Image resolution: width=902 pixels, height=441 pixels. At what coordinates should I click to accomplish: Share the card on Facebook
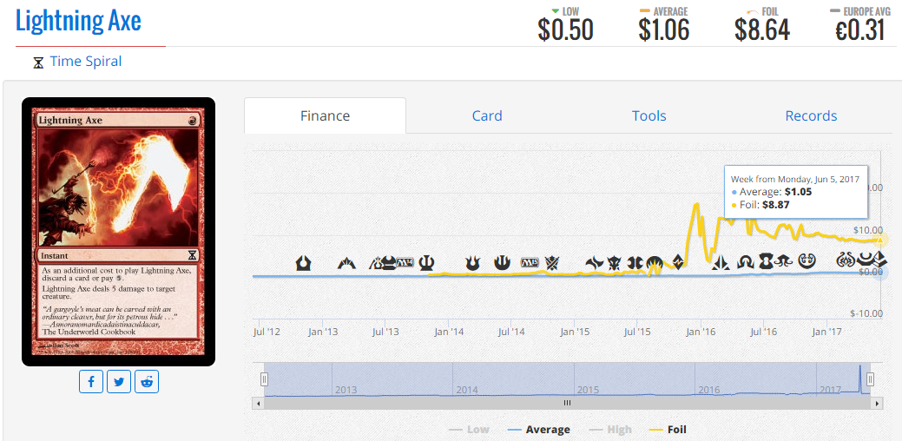tap(91, 382)
